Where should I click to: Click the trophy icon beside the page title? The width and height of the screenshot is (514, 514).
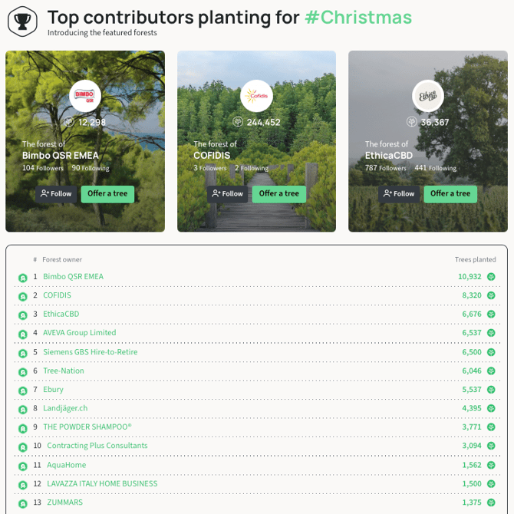tap(22, 21)
